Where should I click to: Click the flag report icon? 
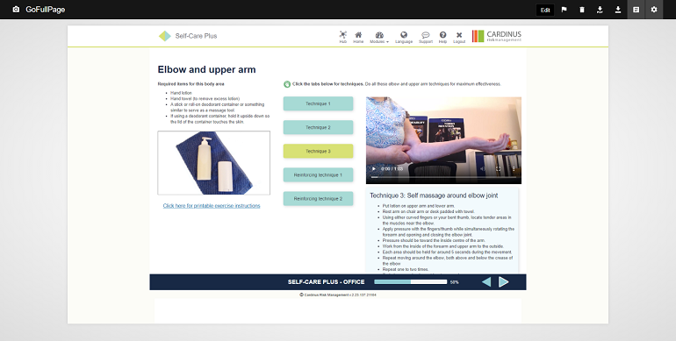pyautogui.click(x=564, y=10)
